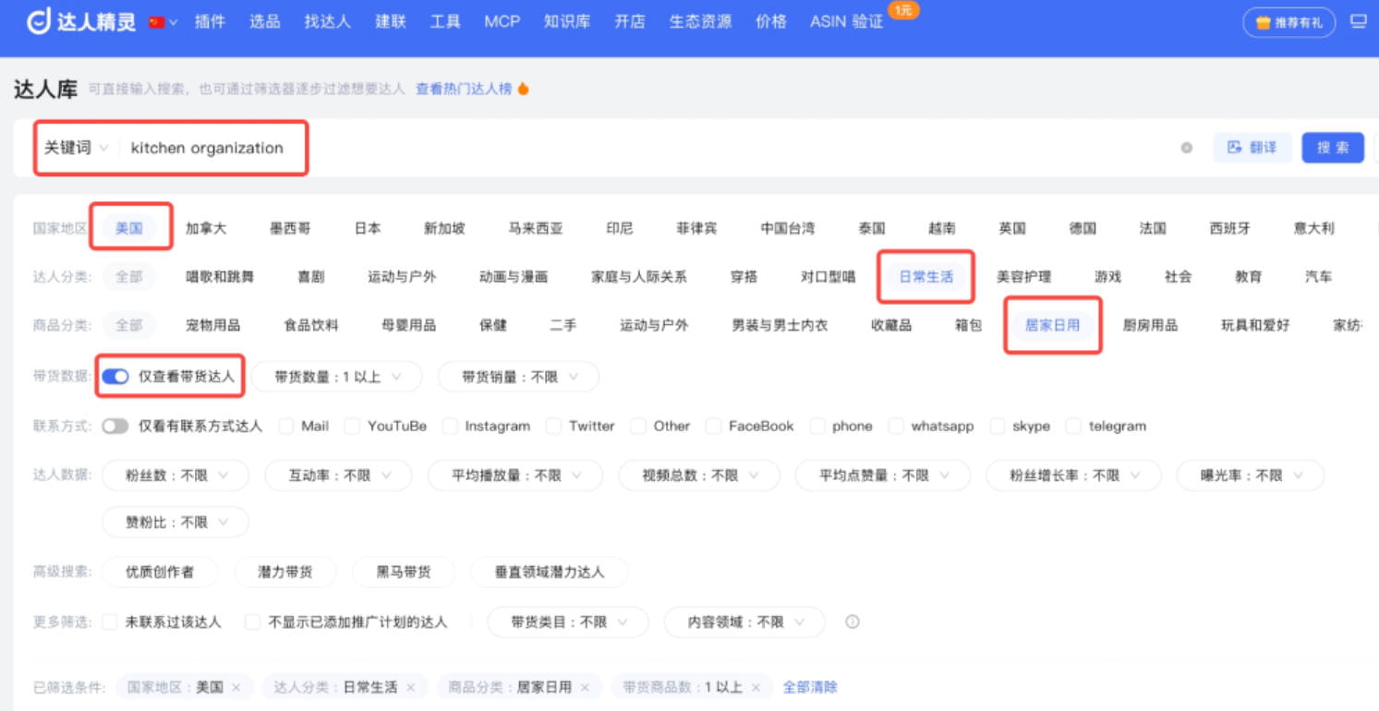Click the 达人精灵 logo
The image size is (1379, 711).
81,21
